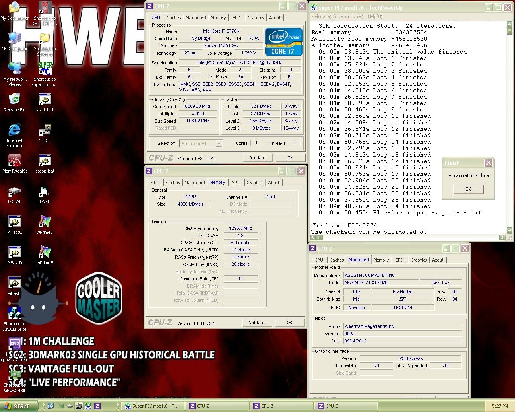Launch the PiFastD shortcut
Image resolution: width=515 pixels, height=412 pixels.
pos(14,255)
